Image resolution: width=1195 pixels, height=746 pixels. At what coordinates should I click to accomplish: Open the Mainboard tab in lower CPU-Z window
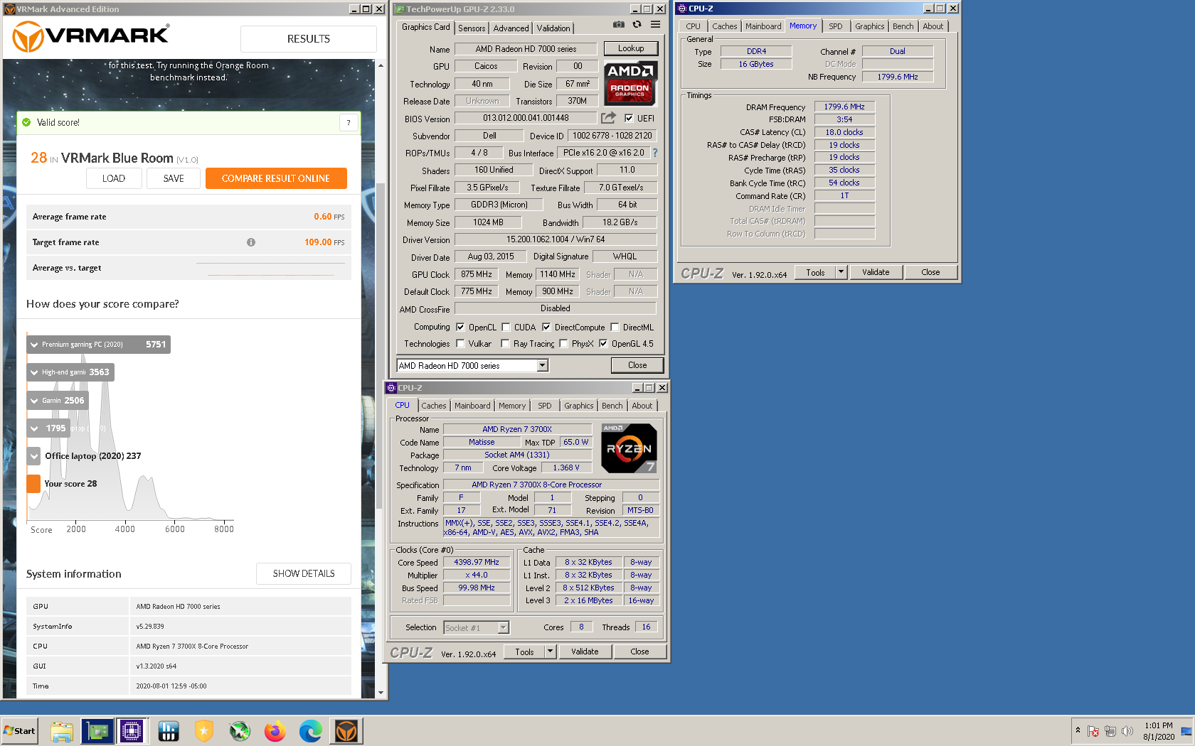tap(472, 406)
